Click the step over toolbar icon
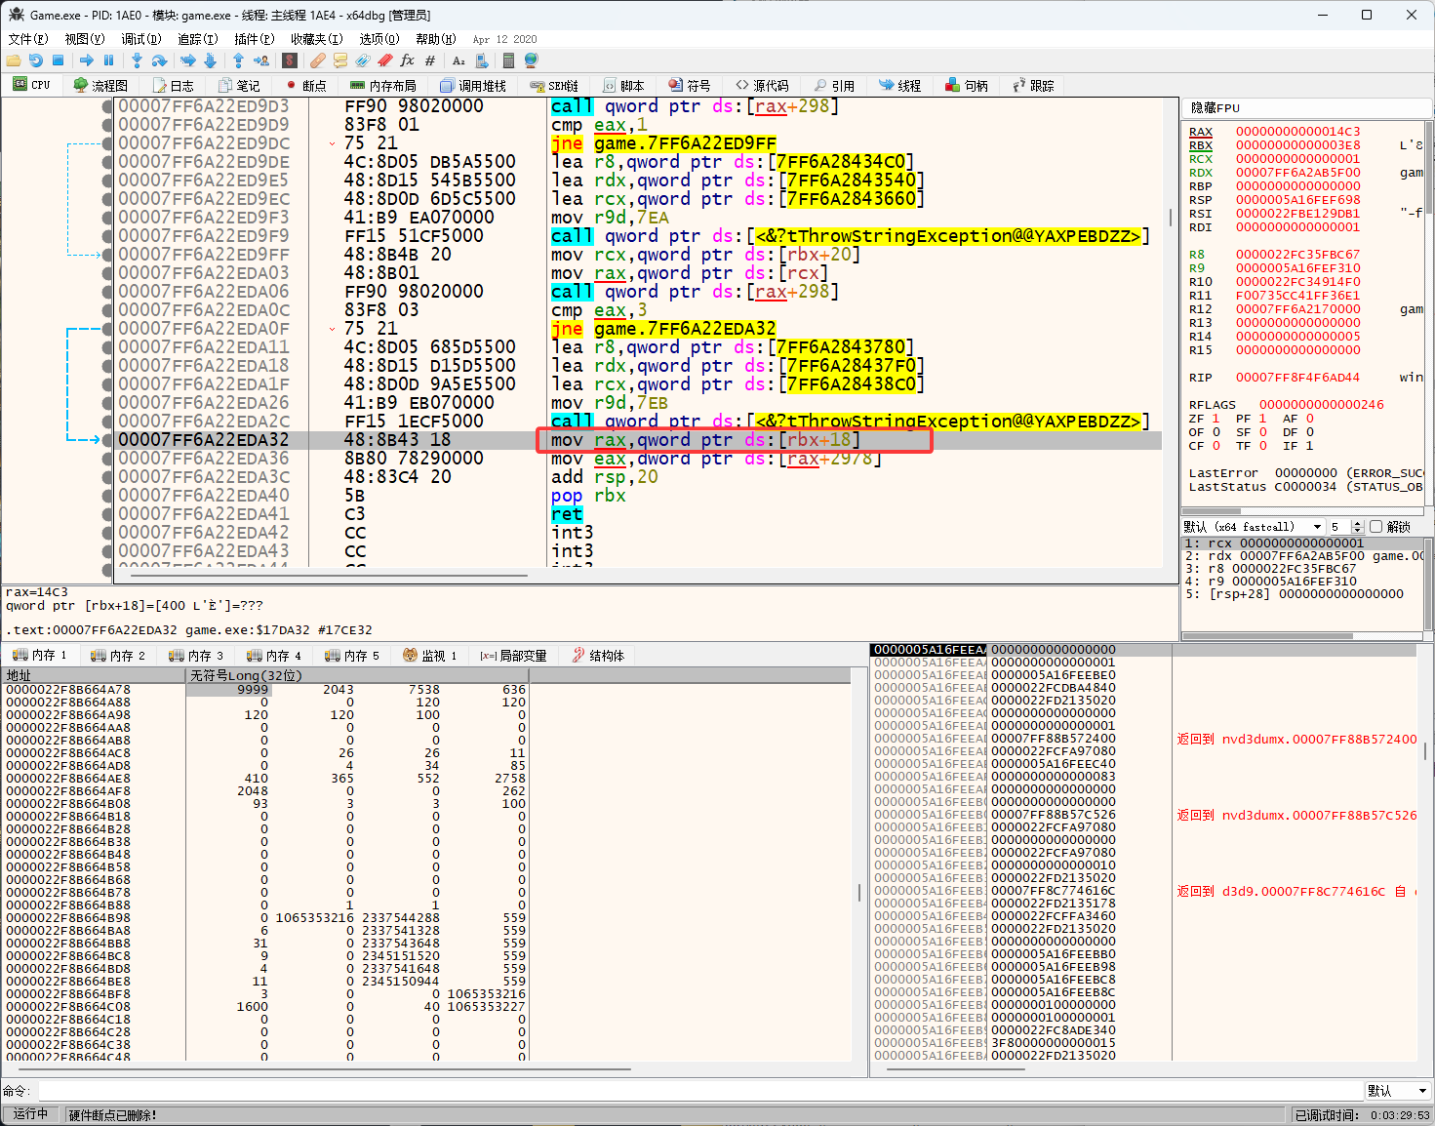 pos(159,60)
